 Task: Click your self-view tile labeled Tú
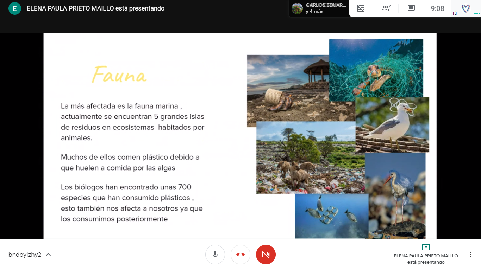(x=466, y=8)
